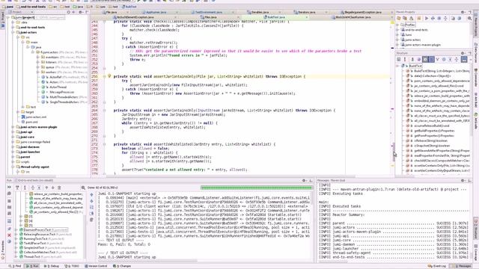Toggle soft wraps in console
This screenshot has width=479, height=269.
pos(91,207)
